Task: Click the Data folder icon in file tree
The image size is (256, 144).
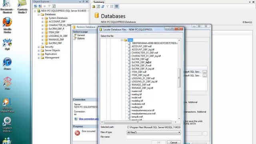Action: [x=125, y=40]
